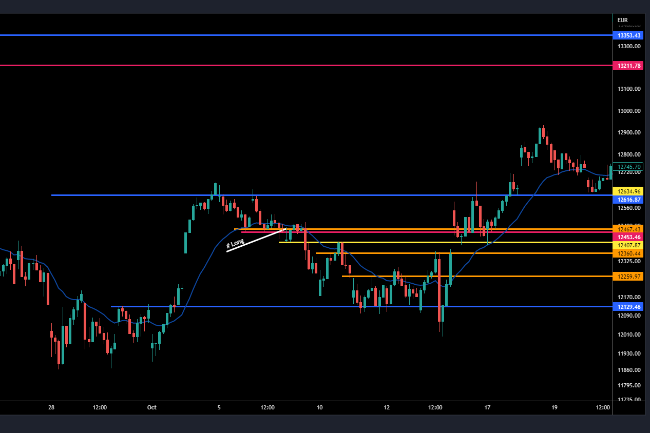Select the blue 12129.46 price label
The height and width of the screenshot is (433, 650).
coord(628,307)
